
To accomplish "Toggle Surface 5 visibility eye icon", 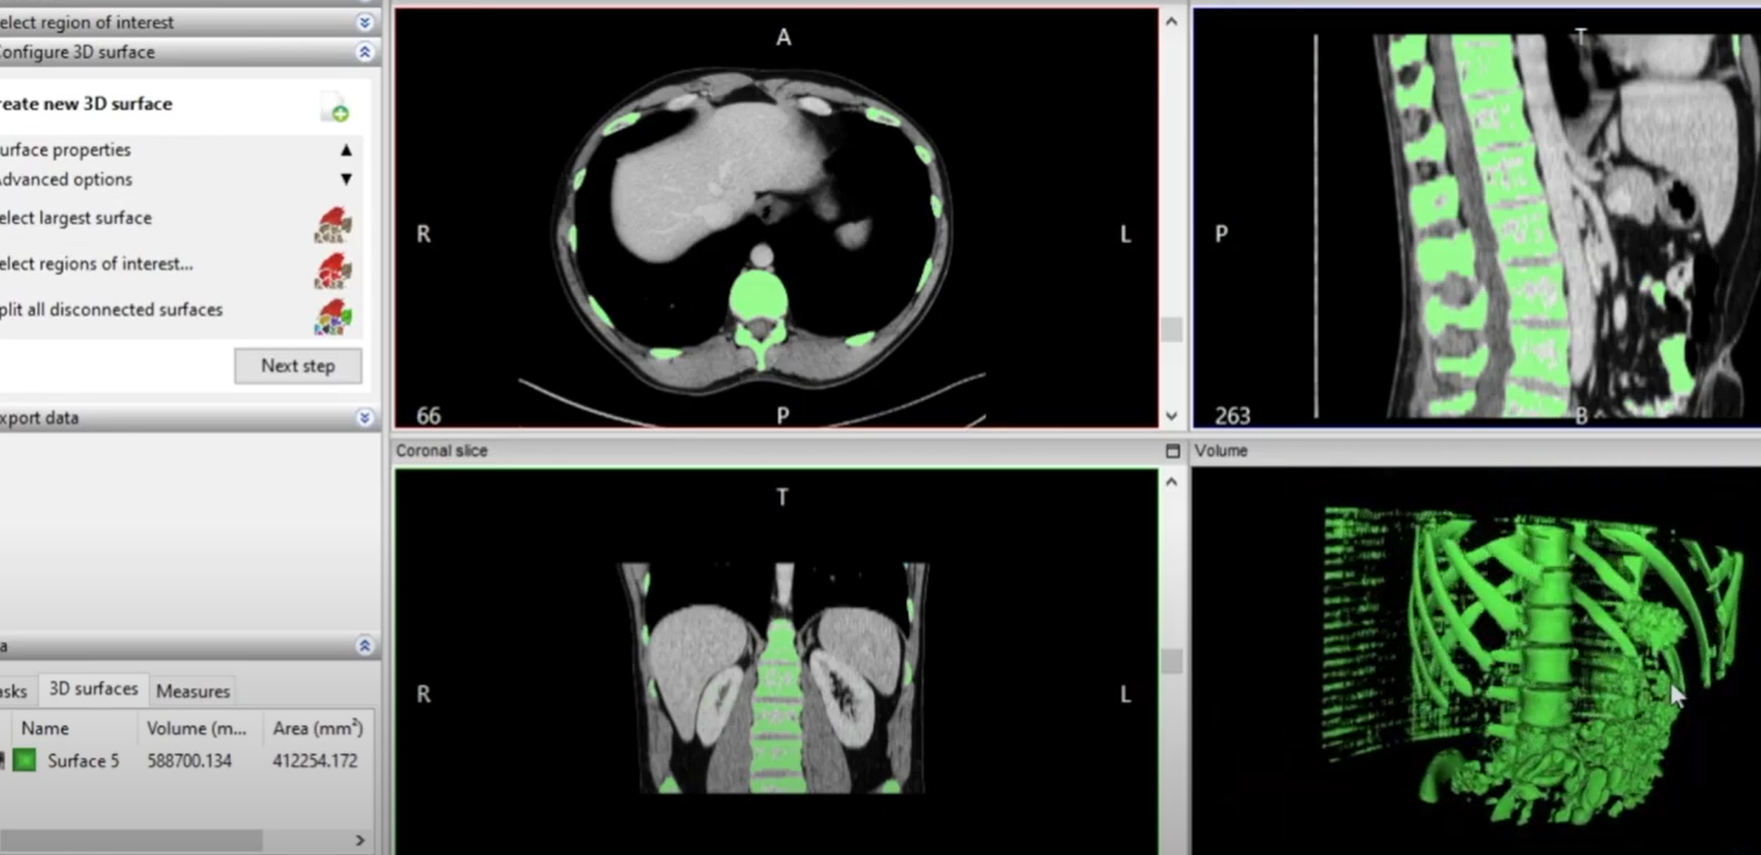I will (2, 760).
